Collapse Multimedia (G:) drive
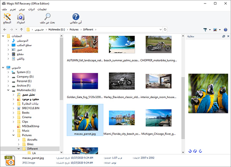This screenshot has width=231, height=167. (x=8, y=90)
